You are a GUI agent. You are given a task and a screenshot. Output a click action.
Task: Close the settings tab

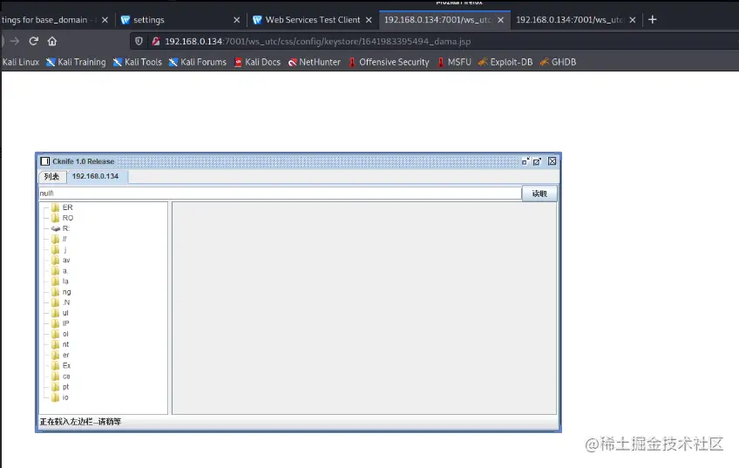click(x=236, y=20)
